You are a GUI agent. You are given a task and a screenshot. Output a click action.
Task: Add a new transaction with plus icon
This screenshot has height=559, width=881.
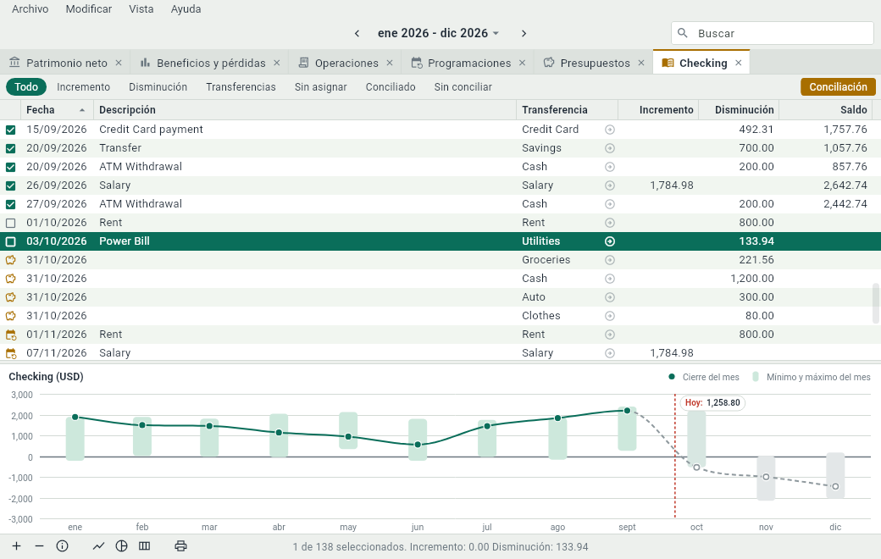click(x=17, y=546)
